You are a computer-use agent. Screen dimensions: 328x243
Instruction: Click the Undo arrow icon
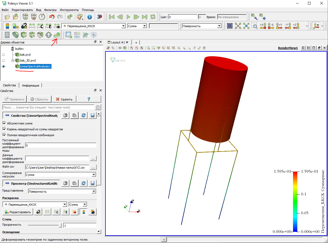(x=52, y=17)
